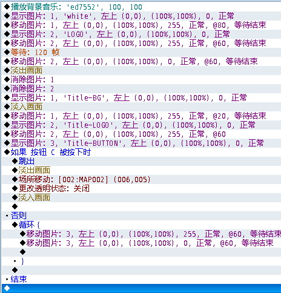Select the line 显示图片: 3, 'Title-BUTTON'
Screen dimensions: 281x293
(x=141, y=143)
